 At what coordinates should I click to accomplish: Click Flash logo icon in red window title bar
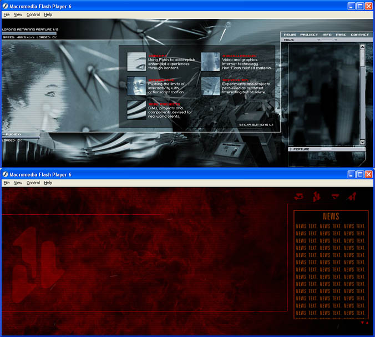click(x=5, y=174)
